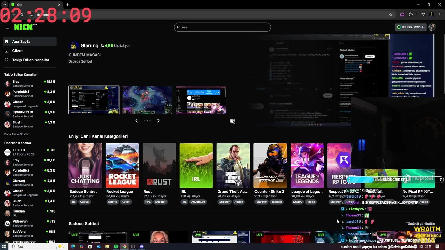Open the Chrome media control icon

[423, 15]
